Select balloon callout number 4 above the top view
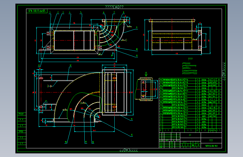 tap(70, 12)
